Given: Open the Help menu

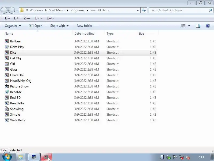Looking at the screenshot, I should click(50, 18).
